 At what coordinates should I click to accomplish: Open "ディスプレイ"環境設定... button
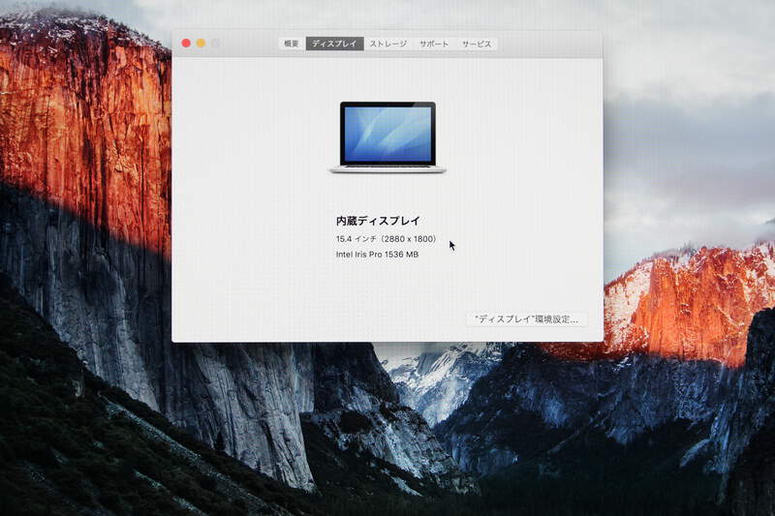click(527, 319)
